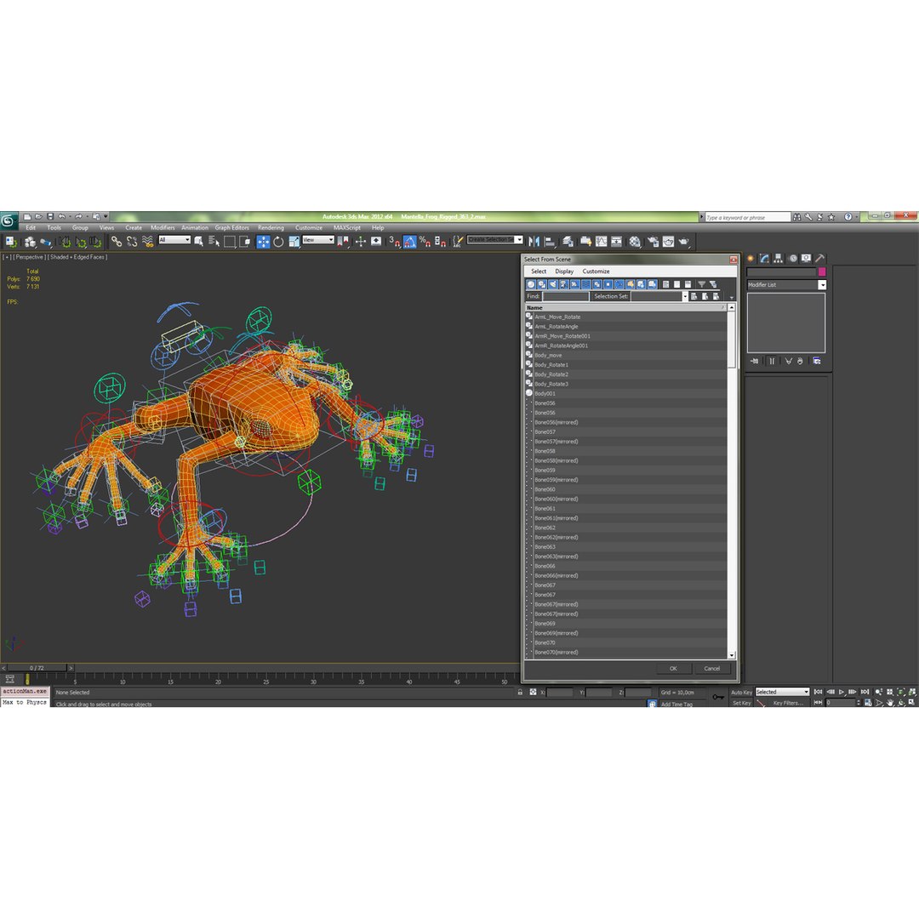Open the Modify command panel tab
The width and height of the screenshot is (919, 919).
tap(764, 259)
